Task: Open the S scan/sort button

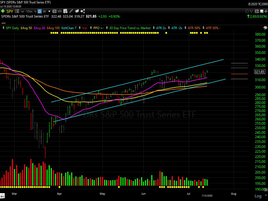Action: [x=257, y=11]
